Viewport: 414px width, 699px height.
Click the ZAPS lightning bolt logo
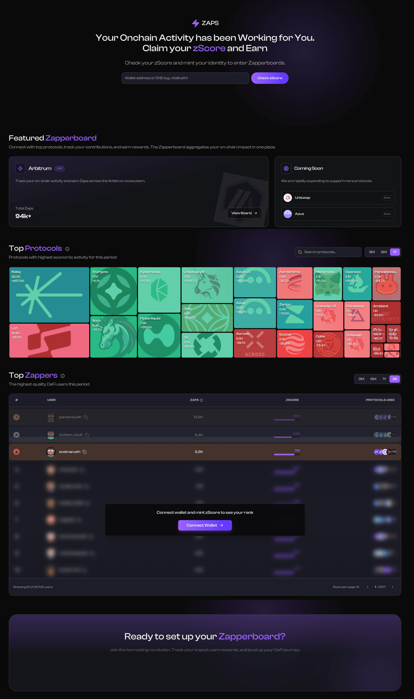(x=196, y=23)
